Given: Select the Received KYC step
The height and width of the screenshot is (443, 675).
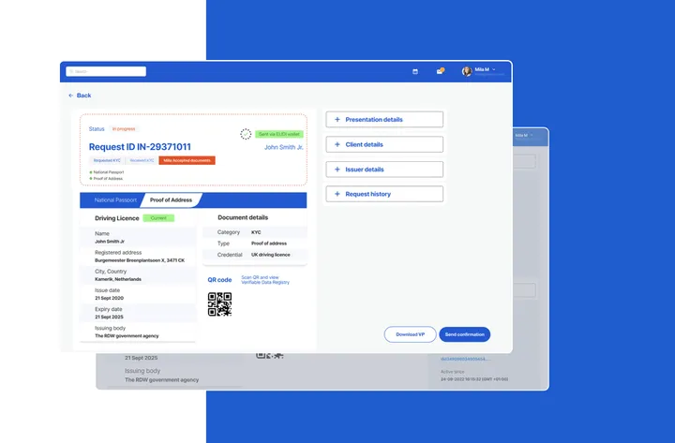Looking at the screenshot, I should coord(142,160).
